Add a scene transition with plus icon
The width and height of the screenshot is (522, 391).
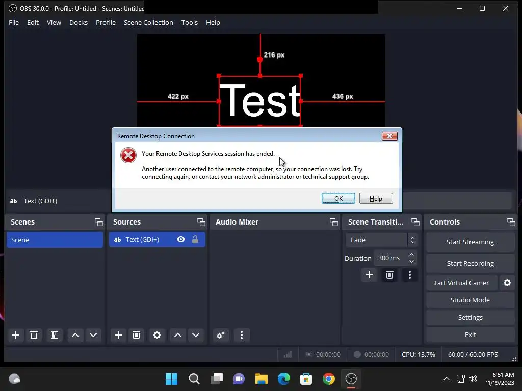coord(369,275)
